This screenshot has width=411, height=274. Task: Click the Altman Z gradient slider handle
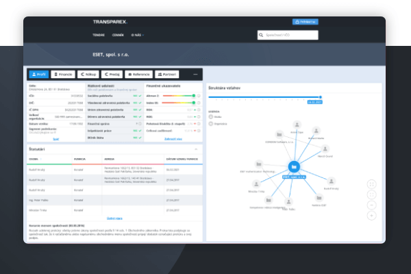pos(194,96)
